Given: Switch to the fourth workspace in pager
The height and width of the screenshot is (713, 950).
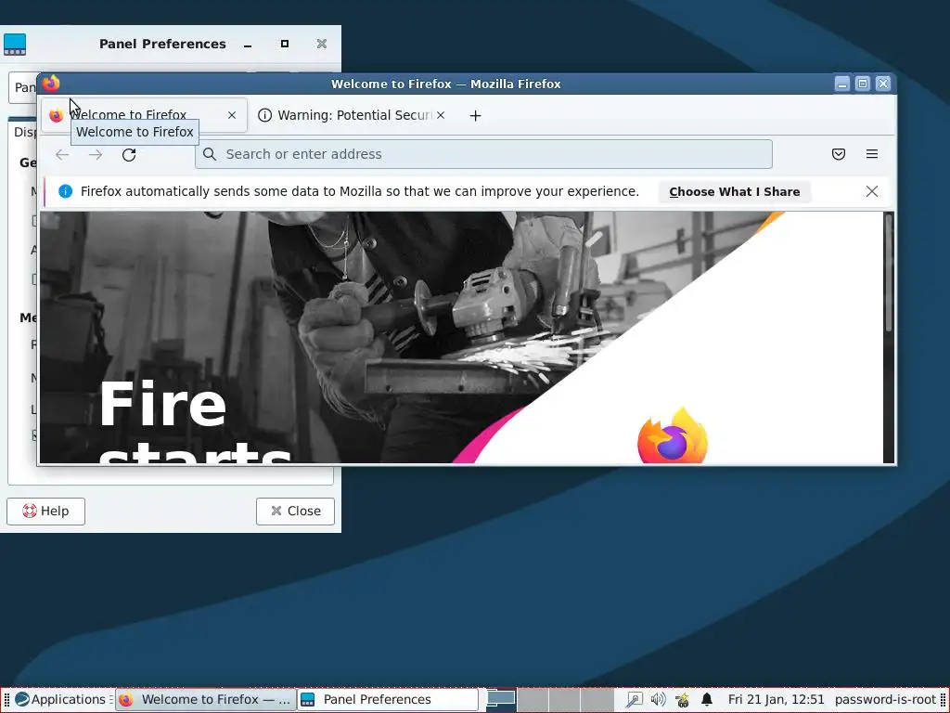Looking at the screenshot, I should click(597, 700).
